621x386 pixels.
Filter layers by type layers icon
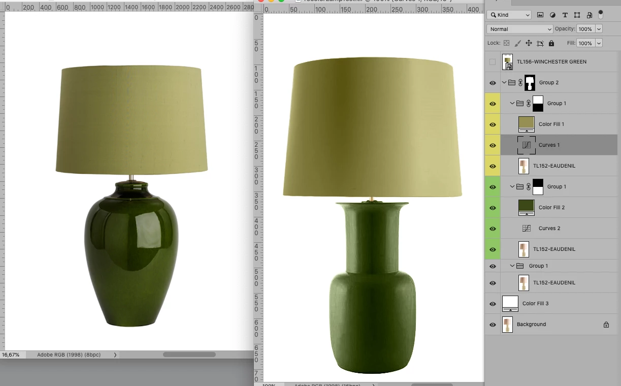pos(565,15)
